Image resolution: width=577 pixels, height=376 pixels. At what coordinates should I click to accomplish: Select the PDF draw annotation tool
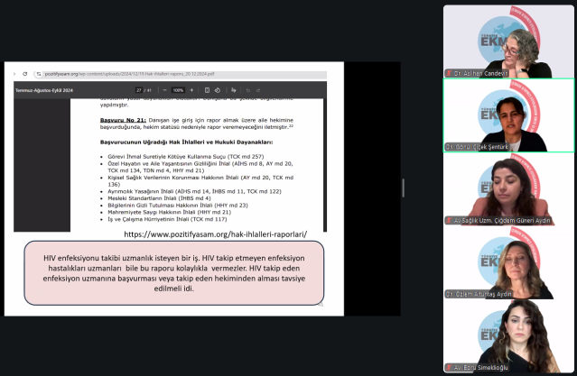pos(233,90)
